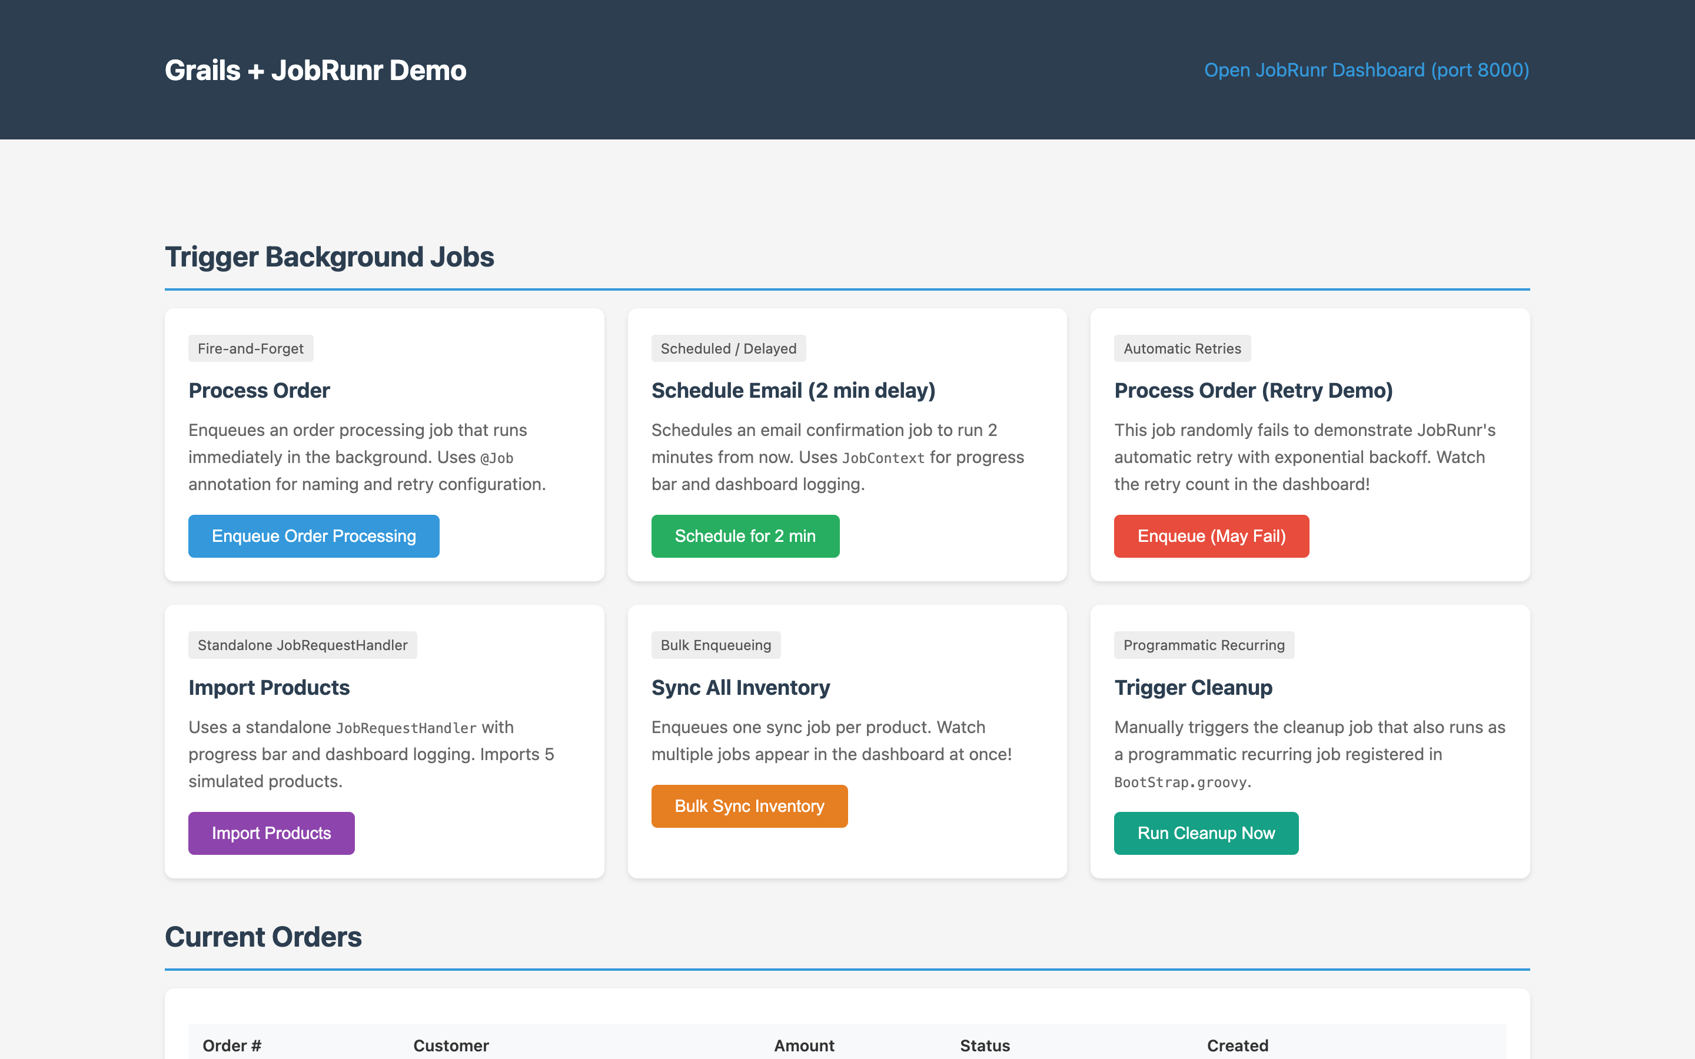The width and height of the screenshot is (1695, 1059).
Task: Click the Grails + JobRunr Demo title
Action: [315, 70]
